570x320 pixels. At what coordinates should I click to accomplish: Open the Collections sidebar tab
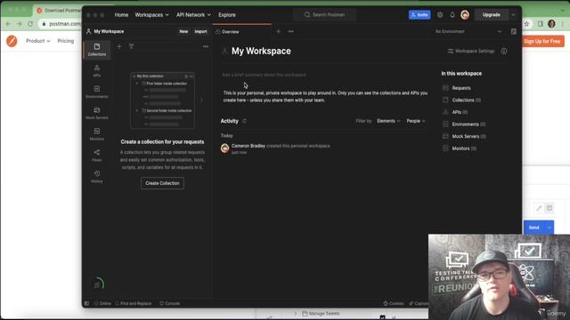[97, 50]
